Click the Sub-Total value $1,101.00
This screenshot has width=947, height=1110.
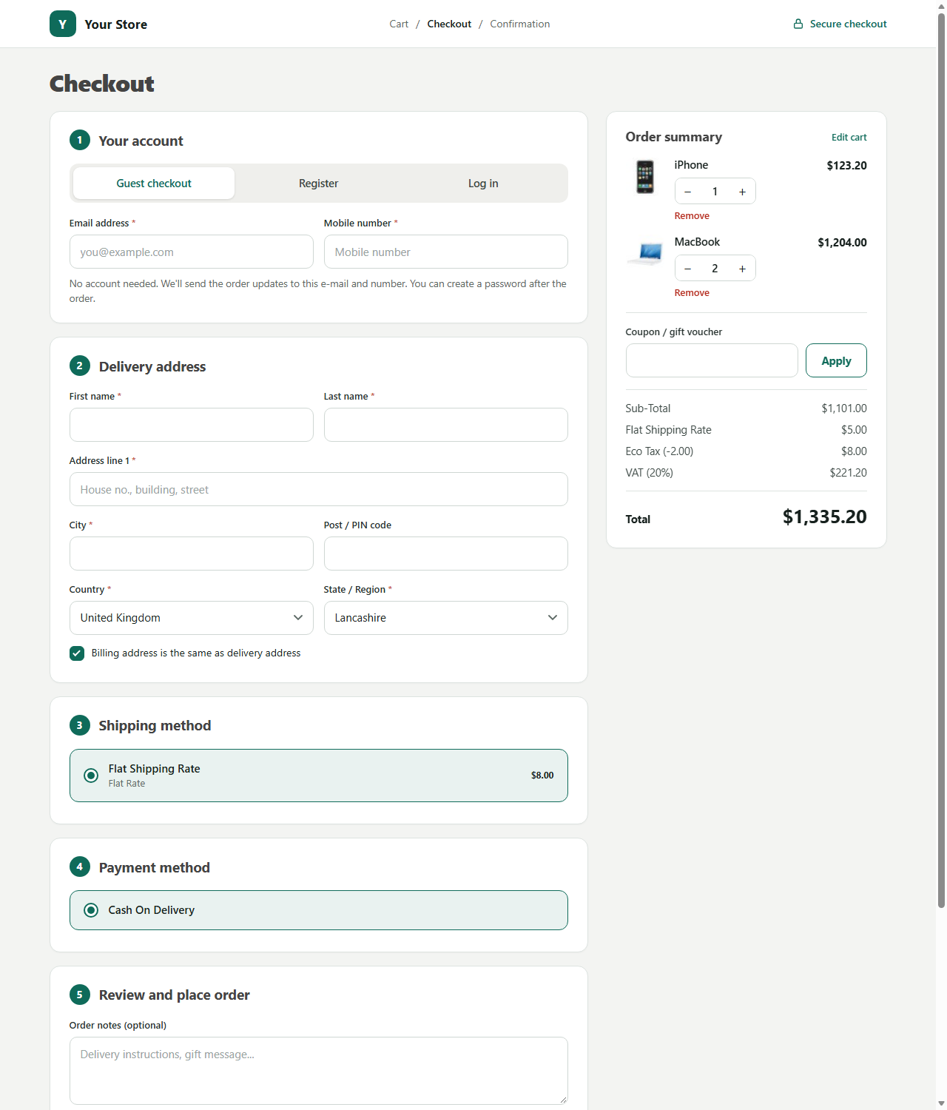click(844, 408)
